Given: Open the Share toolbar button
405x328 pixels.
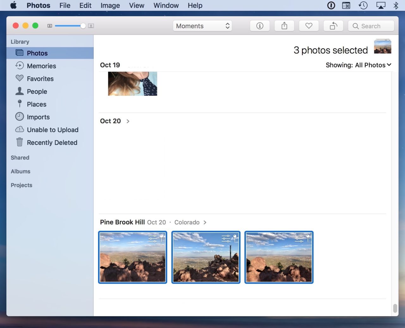Looking at the screenshot, I should pos(284,26).
